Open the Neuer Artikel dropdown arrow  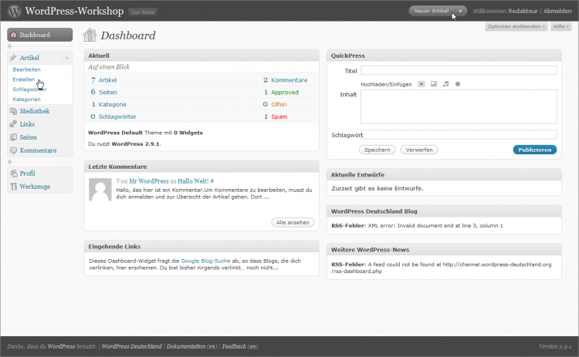(460, 11)
